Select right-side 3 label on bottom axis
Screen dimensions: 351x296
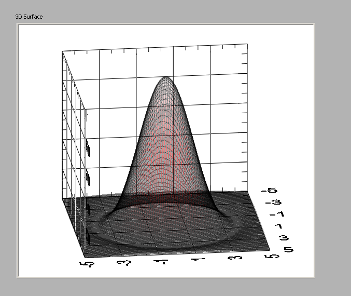pyautogui.click(x=233, y=259)
